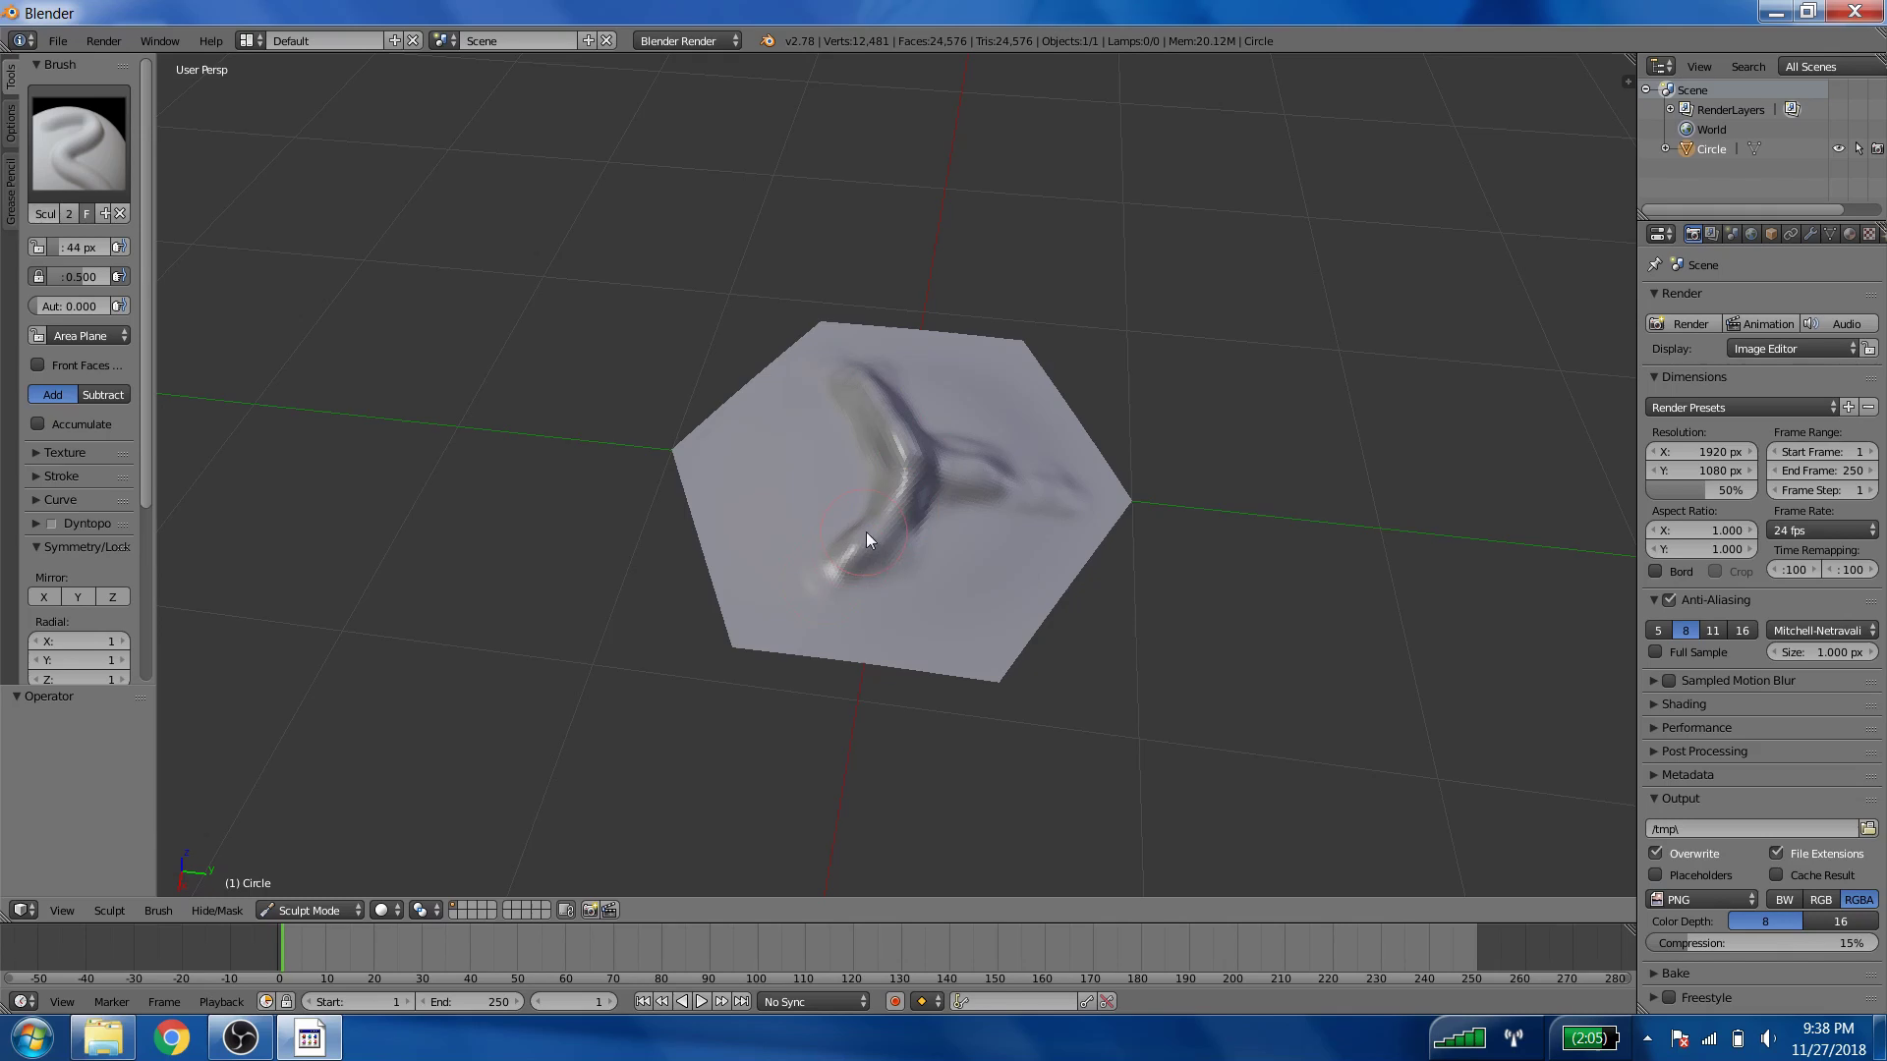
Task: Remove render preset with minus icon
Action: pos(1868,407)
